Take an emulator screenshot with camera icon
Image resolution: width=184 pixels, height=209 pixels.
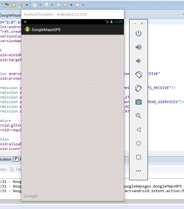tap(139, 102)
